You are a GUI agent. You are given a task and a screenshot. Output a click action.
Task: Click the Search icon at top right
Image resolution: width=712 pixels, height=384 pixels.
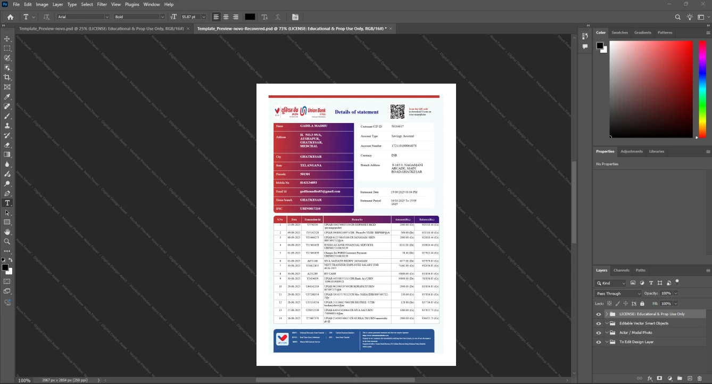(678, 17)
